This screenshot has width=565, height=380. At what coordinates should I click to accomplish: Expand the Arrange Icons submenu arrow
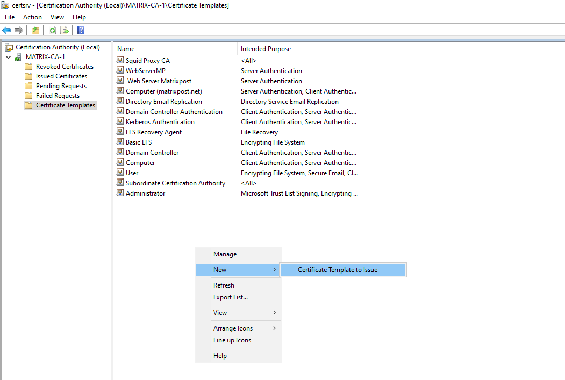(x=275, y=328)
